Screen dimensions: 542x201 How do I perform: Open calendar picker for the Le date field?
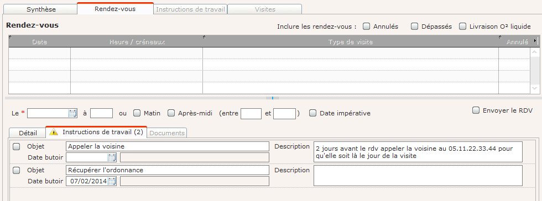(72, 113)
